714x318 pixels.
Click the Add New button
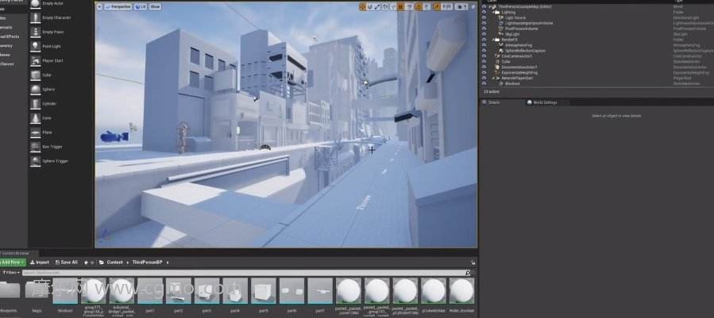click(x=12, y=262)
